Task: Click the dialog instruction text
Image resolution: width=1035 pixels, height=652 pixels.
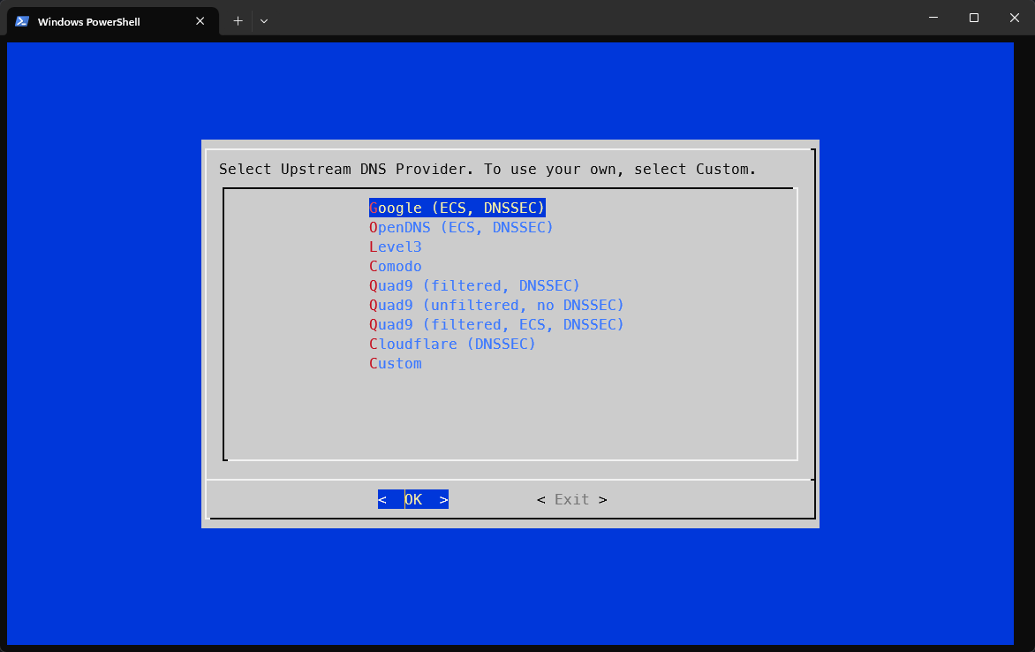Action: pos(487,169)
